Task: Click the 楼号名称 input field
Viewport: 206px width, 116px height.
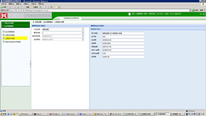Action: [62, 33]
